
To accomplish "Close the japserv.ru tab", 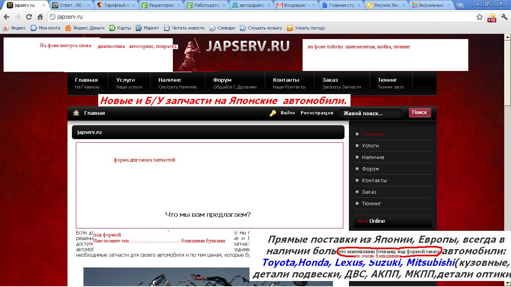I will pos(44,6).
